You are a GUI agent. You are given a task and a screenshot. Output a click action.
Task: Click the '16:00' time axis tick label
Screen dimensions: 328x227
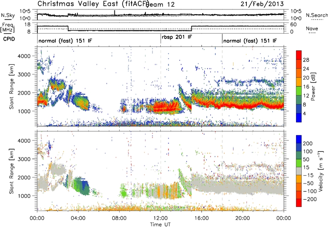pos(201,218)
